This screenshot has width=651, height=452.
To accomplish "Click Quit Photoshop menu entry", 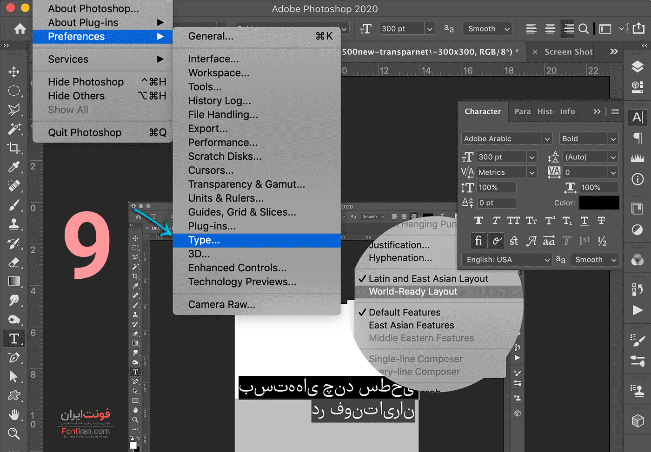I will coord(85,133).
